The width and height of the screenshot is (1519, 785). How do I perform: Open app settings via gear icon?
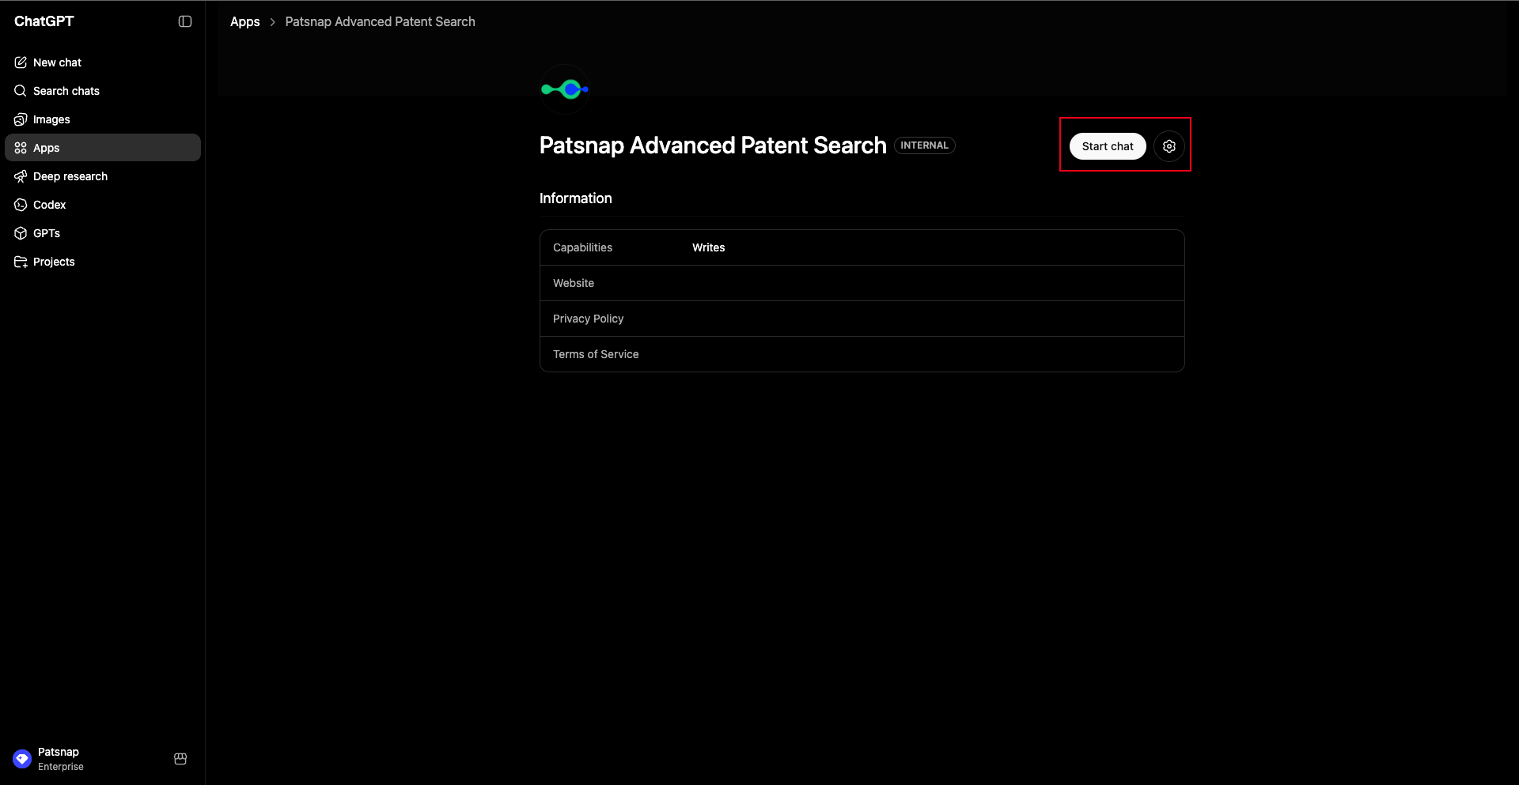pos(1169,146)
